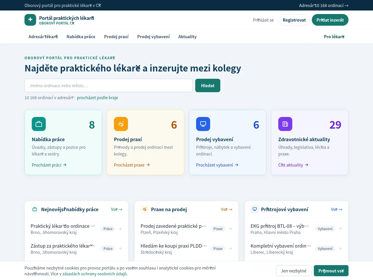Click arrow on EKG přístroj BTL-08 row

pyautogui.click(x=340, y=229)
